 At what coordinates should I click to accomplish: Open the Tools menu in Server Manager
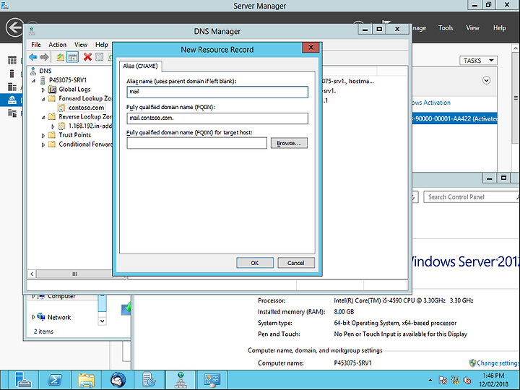446,28
